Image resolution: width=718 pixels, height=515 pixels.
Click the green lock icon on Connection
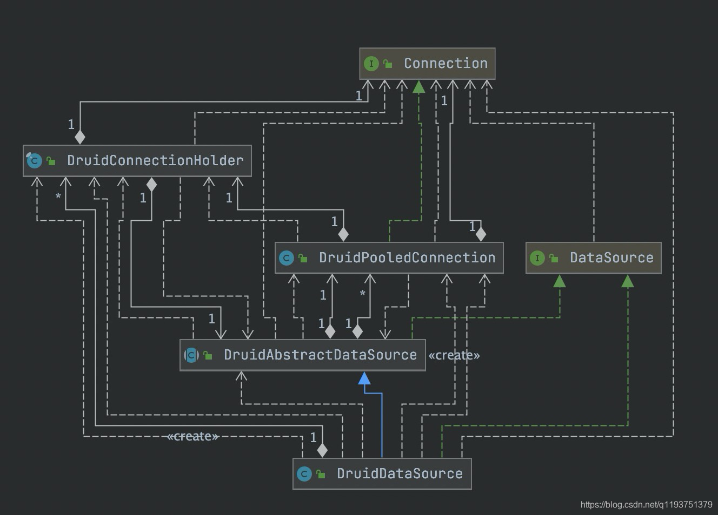(x=388, y=64)
